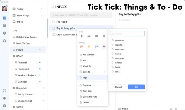Set high priority red flag

81,47
